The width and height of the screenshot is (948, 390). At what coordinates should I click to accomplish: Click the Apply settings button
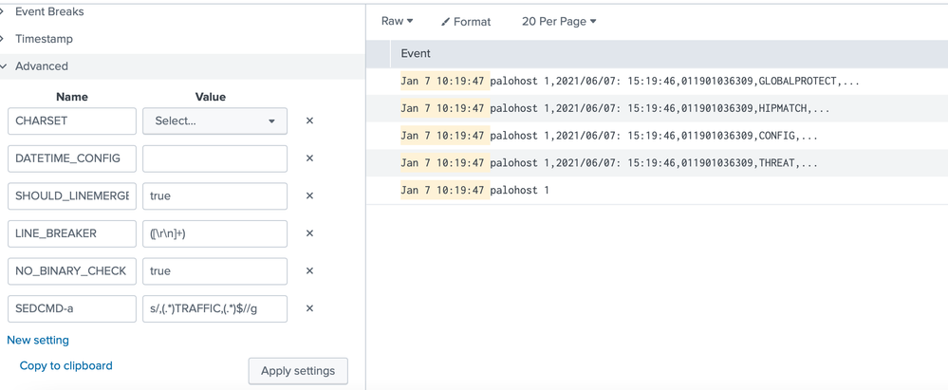298,371
